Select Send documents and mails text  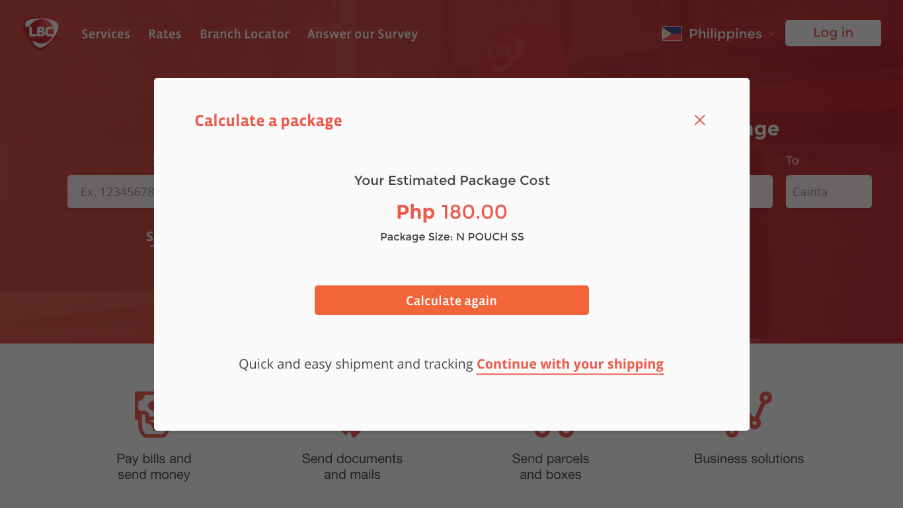pyautogui.click(x=352, y=466)
